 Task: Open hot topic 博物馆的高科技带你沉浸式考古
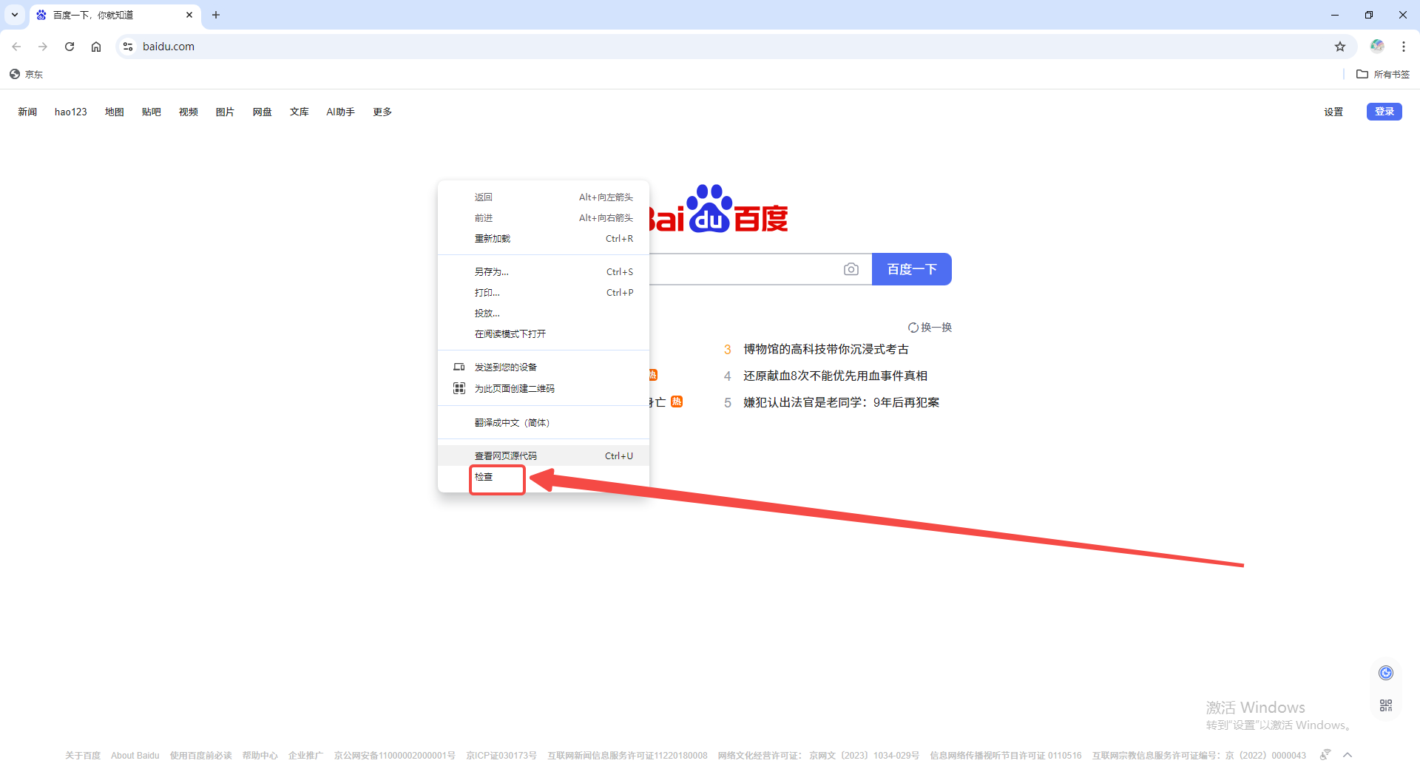[x=826, y=349]
